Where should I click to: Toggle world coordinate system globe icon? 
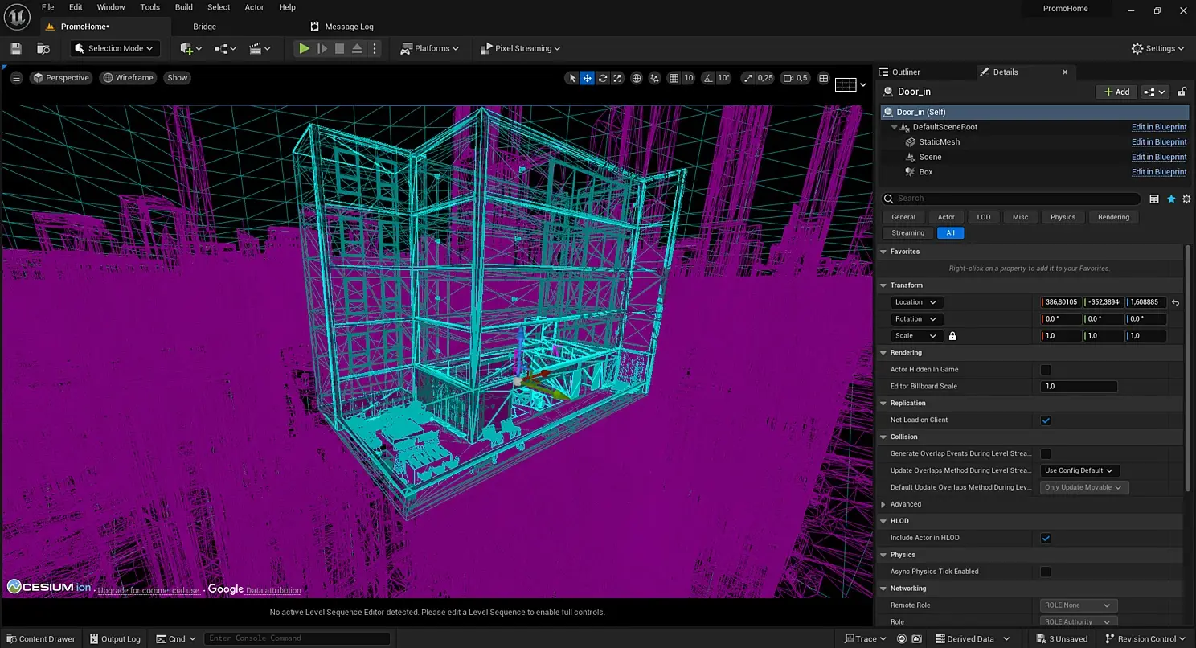(x=637, y=78)
